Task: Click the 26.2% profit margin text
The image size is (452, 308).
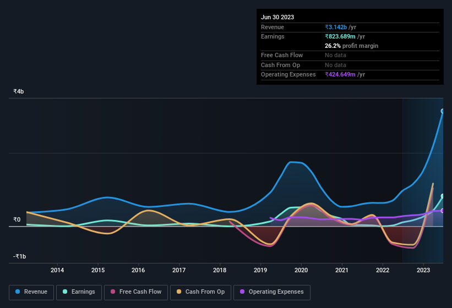Action: click(x=351, y=46)
